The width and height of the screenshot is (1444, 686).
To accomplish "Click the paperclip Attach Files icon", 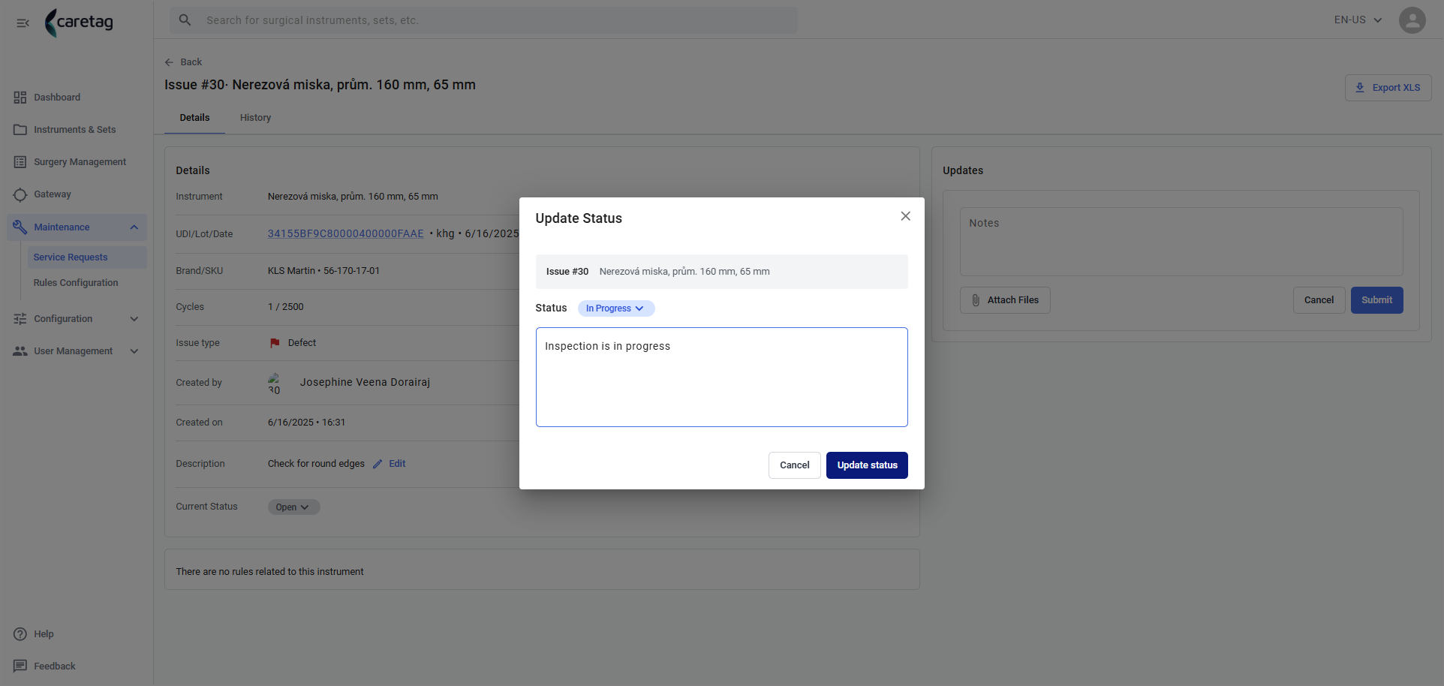I will 976,300.
